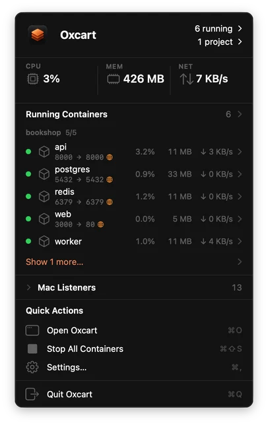Click the postgres container cube icon

point(44,174)
